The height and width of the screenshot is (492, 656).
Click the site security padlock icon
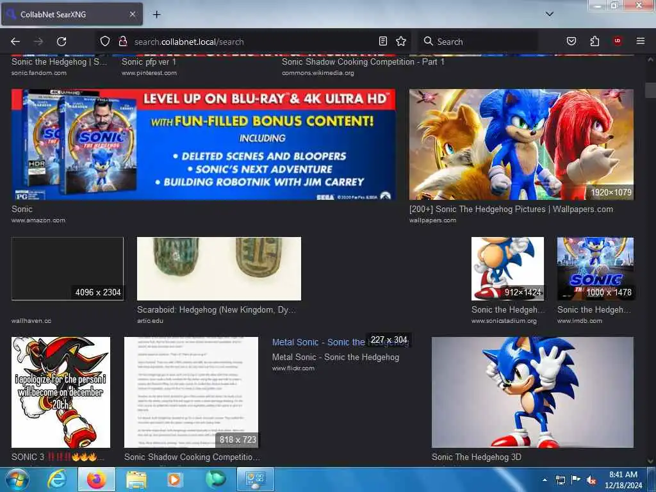point(122,41)
